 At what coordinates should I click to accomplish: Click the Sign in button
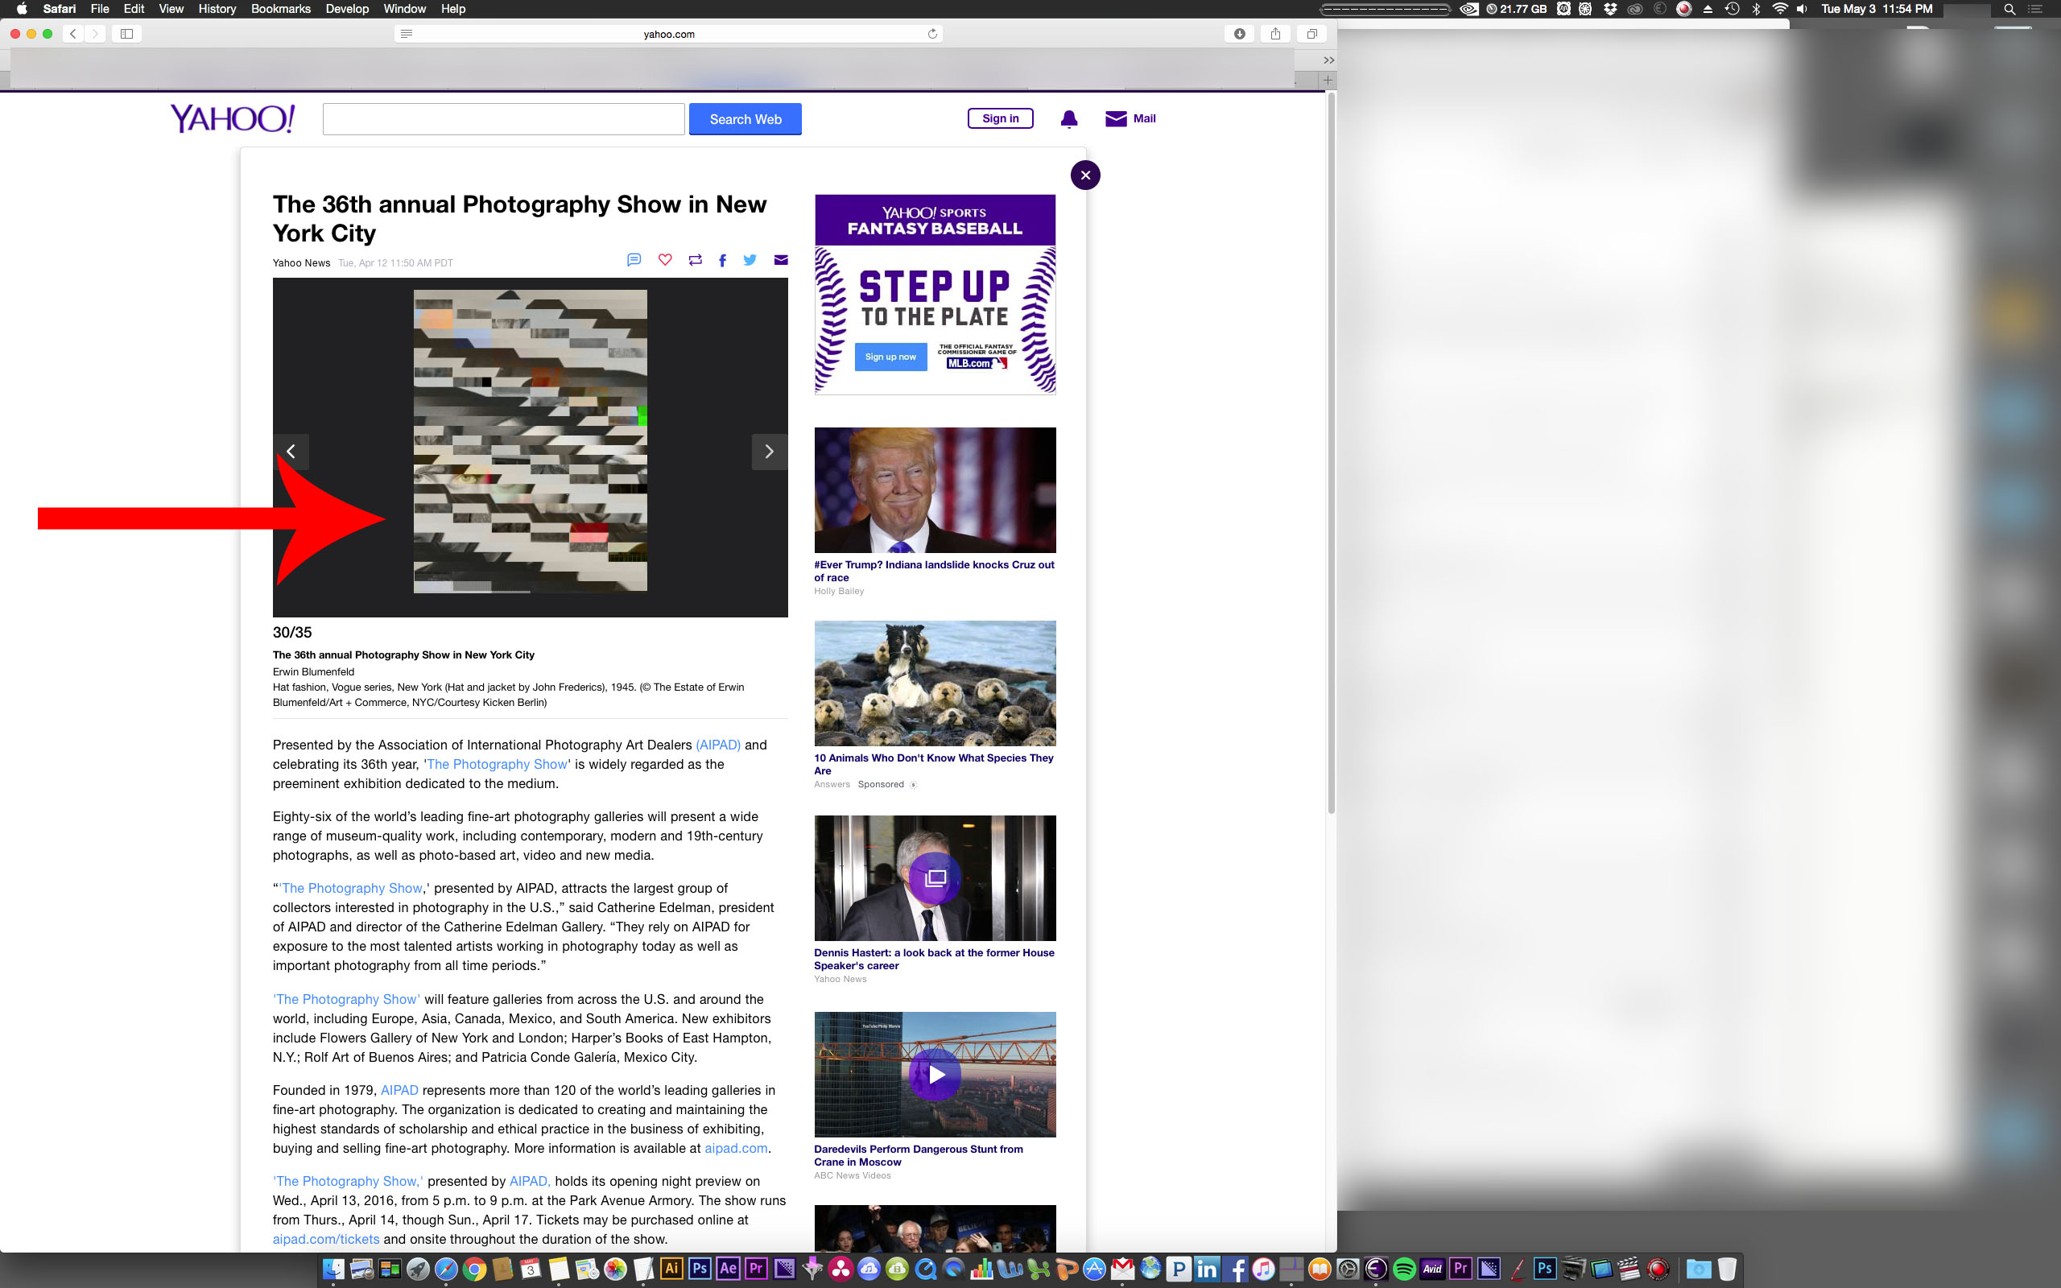[x=1000, y=118]
